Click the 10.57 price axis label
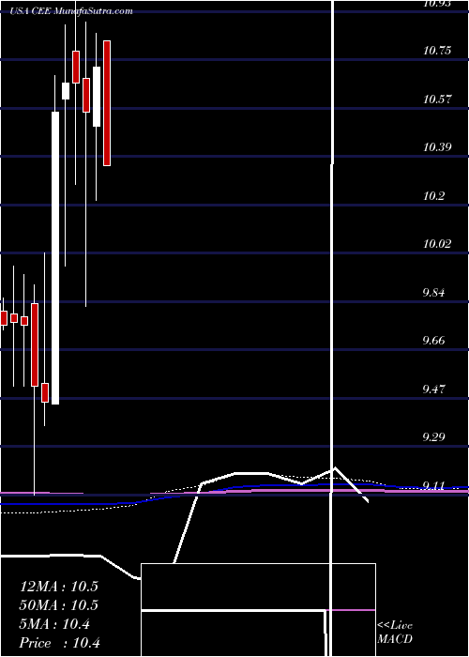Viewport: 469px width, 657px height. [x=437, y=99]
